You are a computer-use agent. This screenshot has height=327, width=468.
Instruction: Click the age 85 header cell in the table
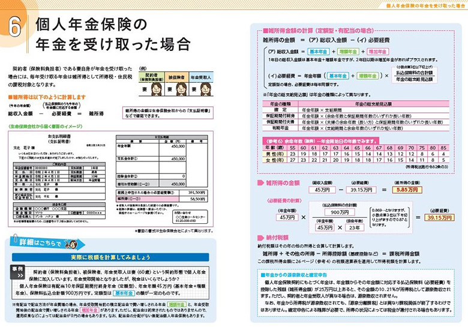pos(443,148)
